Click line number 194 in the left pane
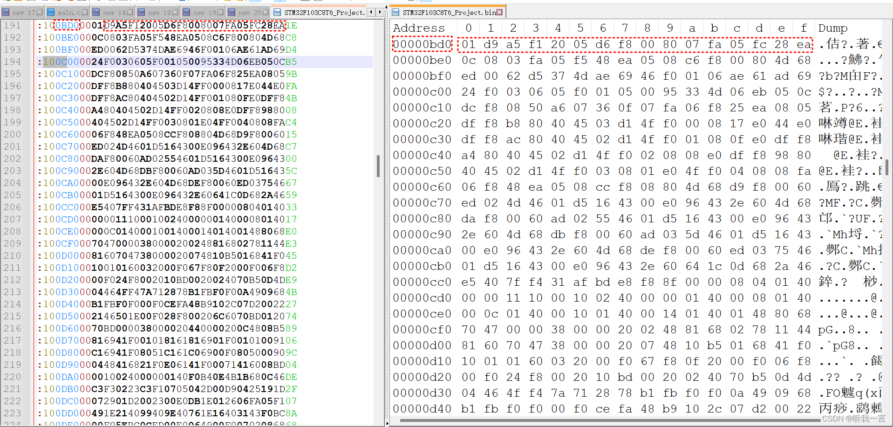 coord(13,62)
